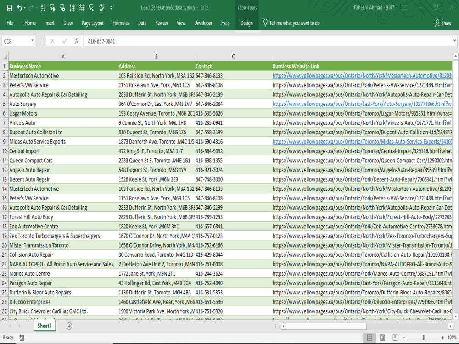Select column A header
This screenshot has height=344, width=459.
click(63, 56)
